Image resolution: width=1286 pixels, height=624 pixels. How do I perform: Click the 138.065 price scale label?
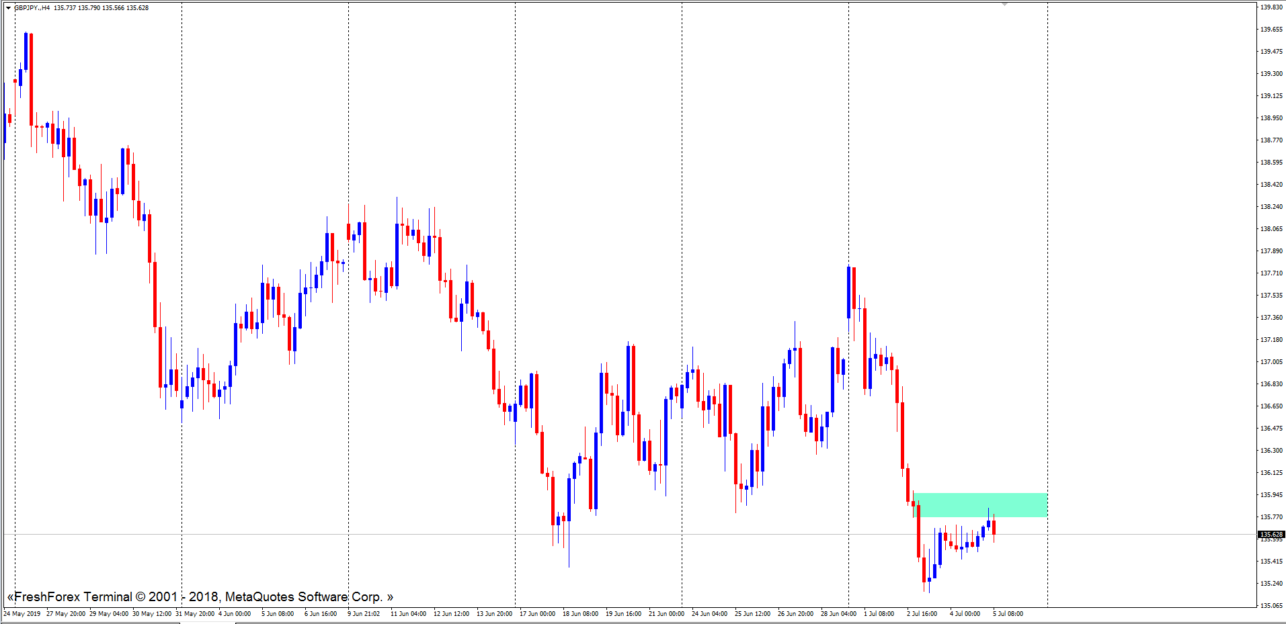click(x=1271, y=229)
